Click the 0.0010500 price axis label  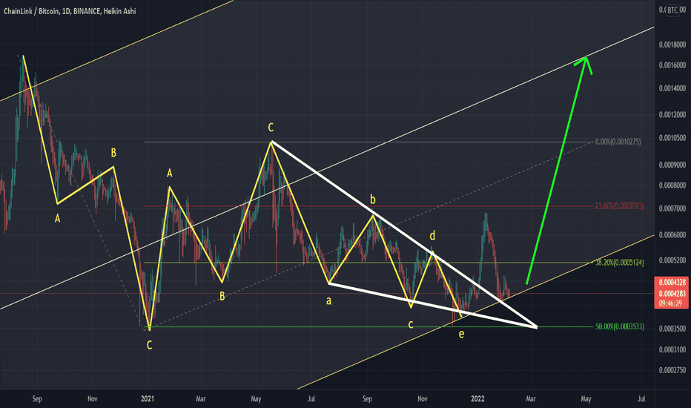point(672,138)
